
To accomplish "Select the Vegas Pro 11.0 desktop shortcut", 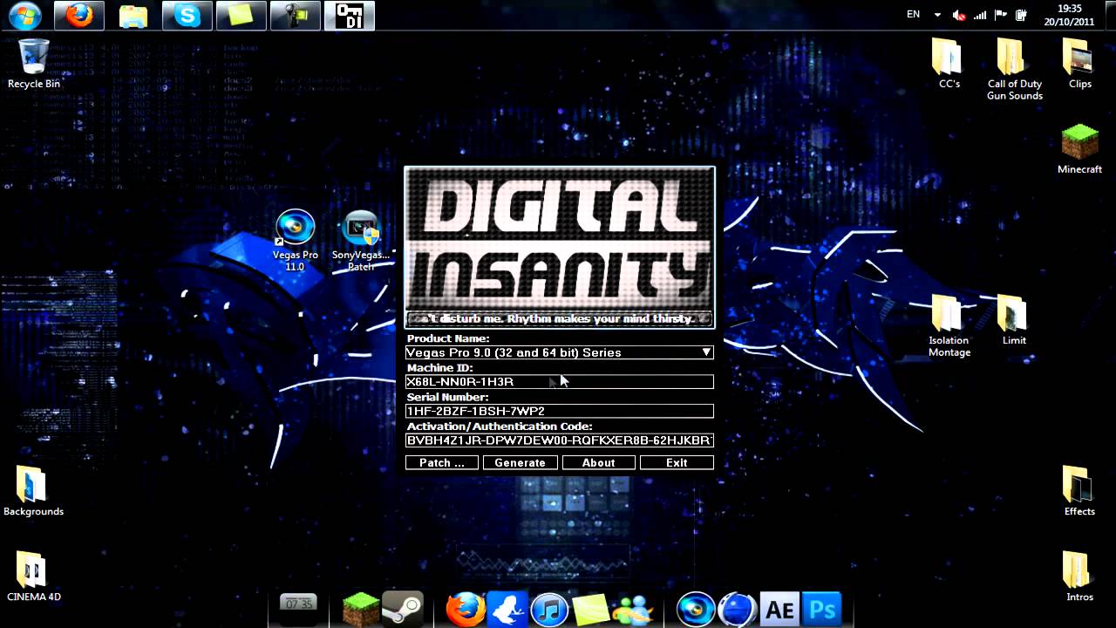I will click(295, 241).
